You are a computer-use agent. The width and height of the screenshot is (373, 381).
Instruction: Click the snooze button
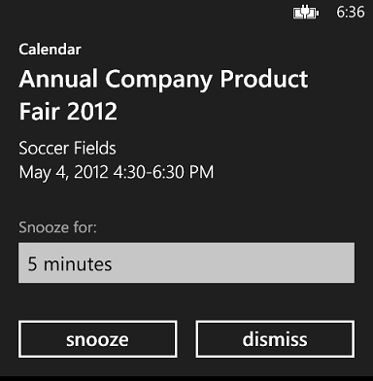click(98, 339)
